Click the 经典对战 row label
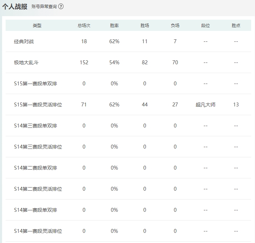Screen dimensions: 255x243 point(24,41)
